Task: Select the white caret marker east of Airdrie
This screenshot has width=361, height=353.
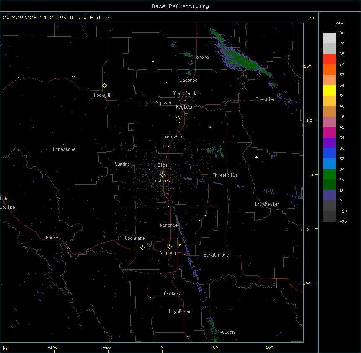Action: (x=199, y=221)
